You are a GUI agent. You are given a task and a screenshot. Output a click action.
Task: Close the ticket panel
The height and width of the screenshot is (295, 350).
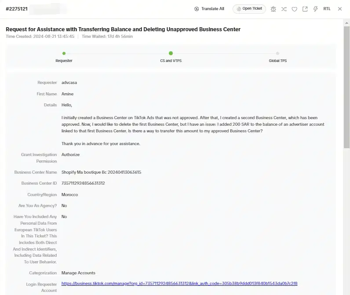(x=340, y=9)
